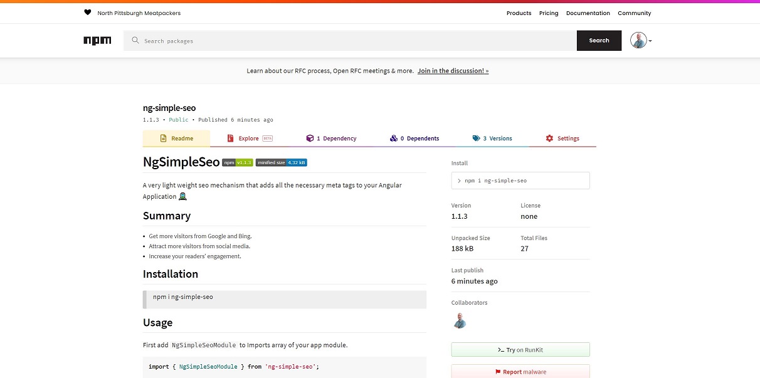Follow the Join in the discussion link

coord(453,71)
